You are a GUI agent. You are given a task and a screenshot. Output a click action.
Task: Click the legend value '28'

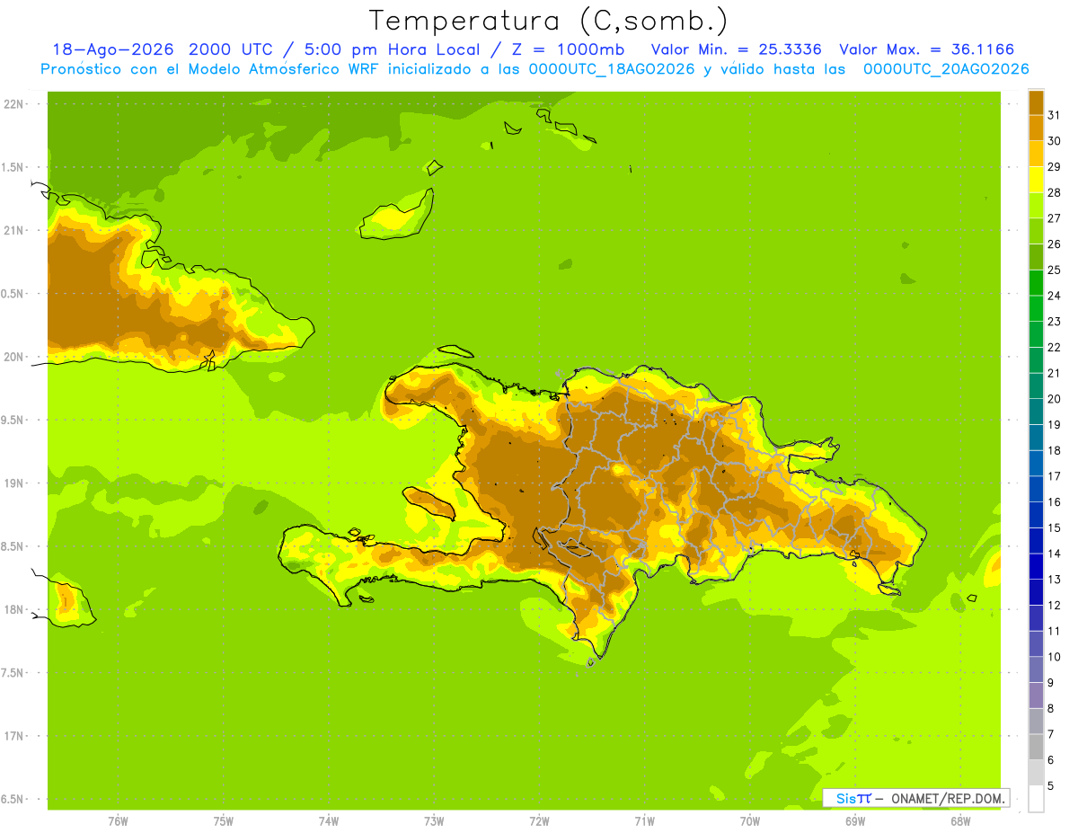tap(1054, 192)
